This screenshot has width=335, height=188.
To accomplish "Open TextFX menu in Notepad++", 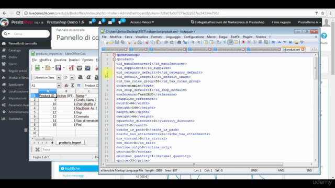I will [235, 37].
